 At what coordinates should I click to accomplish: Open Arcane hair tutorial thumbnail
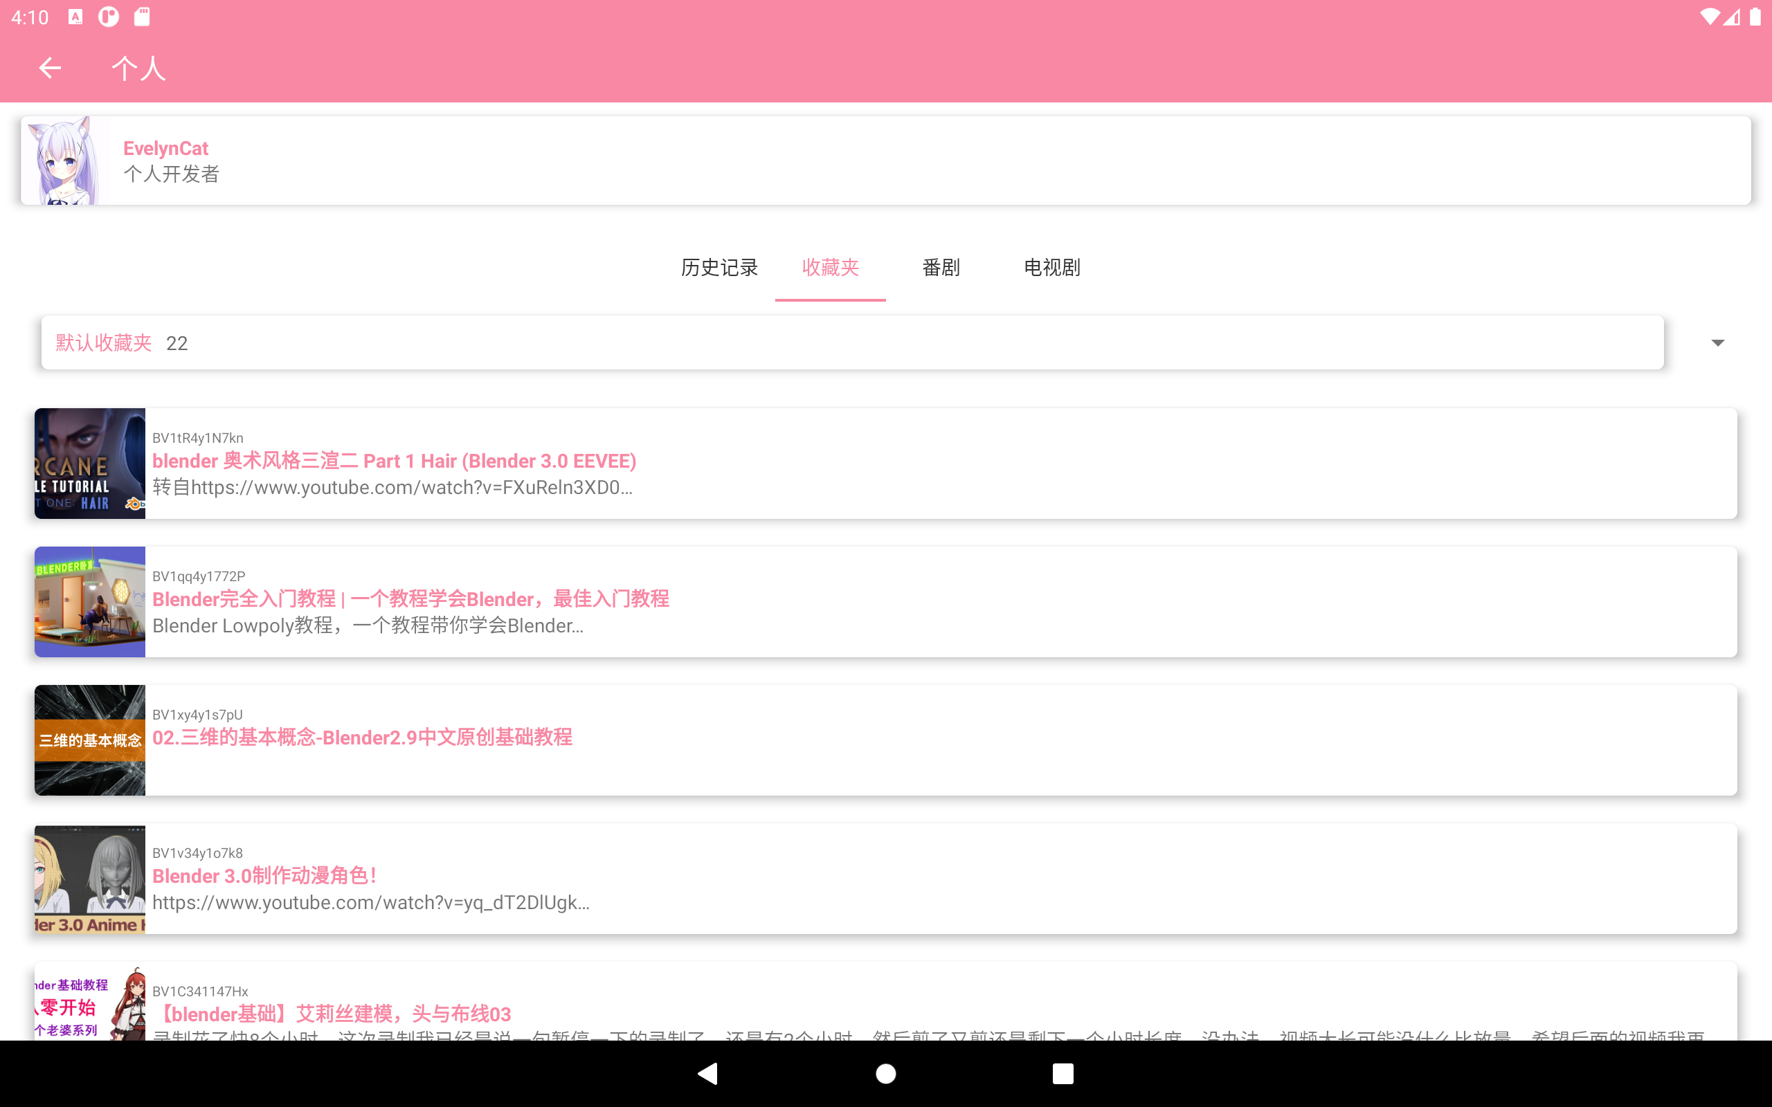coord(90,464)
